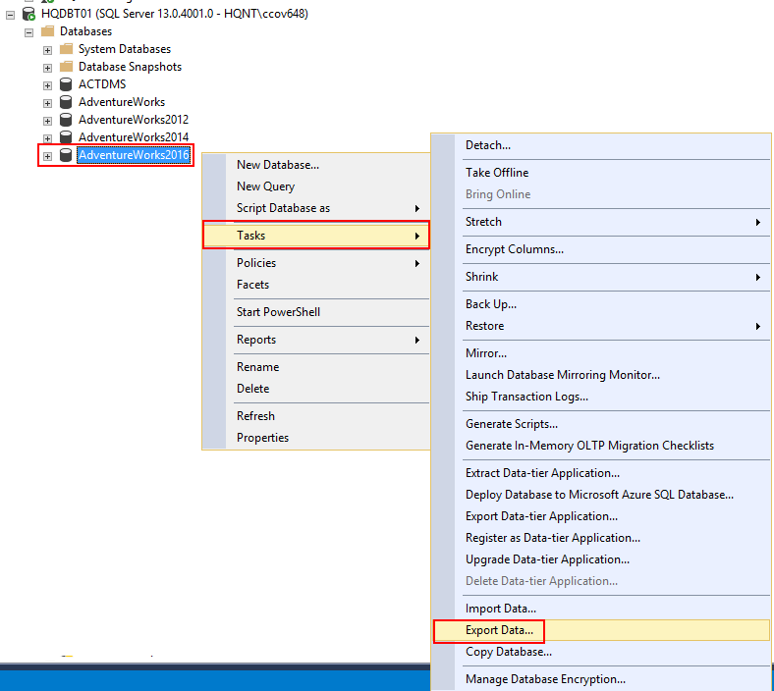
Task: Choose Ship Transaction Logs... entry
Action: pyautogui.click(x=601, y=398)
